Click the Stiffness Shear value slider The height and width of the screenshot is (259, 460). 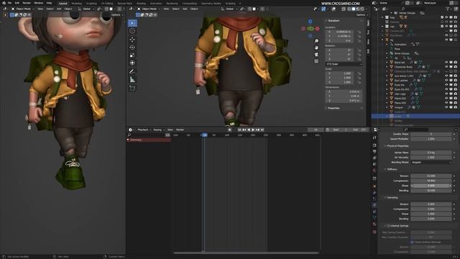coord(431,186)
